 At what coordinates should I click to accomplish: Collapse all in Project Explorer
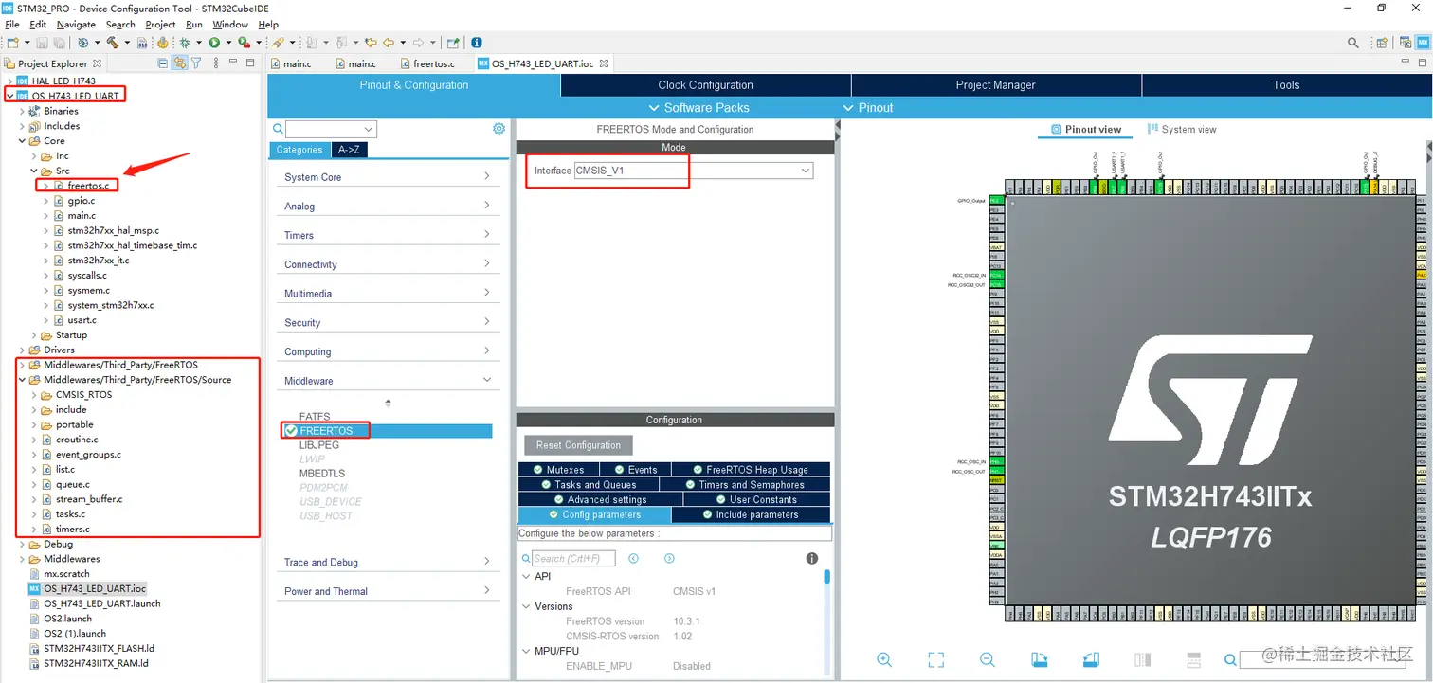coord(163,63)
